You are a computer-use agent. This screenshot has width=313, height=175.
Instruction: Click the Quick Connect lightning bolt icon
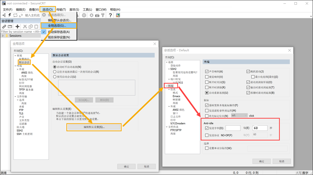coord(10,15)
